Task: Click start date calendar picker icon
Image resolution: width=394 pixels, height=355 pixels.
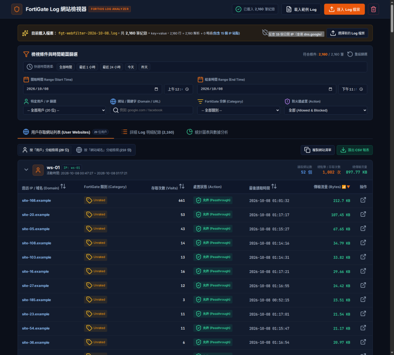Action: [x=156, y=89]
